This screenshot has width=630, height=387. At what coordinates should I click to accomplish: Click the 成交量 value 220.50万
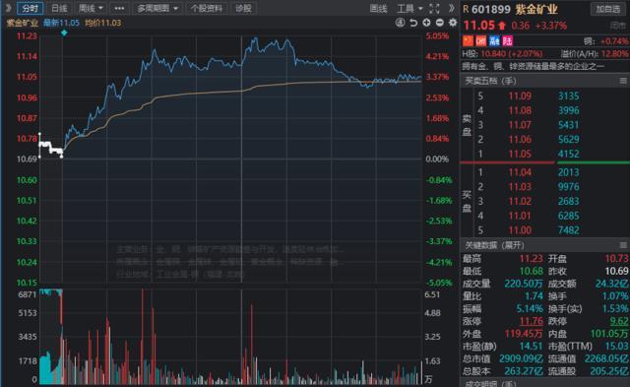(x=524, y=284)
